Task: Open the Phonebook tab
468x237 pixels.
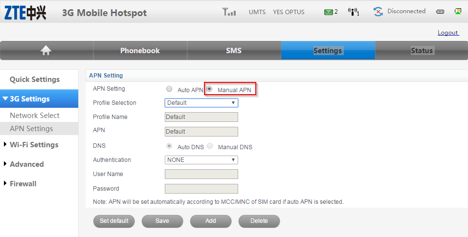Action: click(140, 51)
